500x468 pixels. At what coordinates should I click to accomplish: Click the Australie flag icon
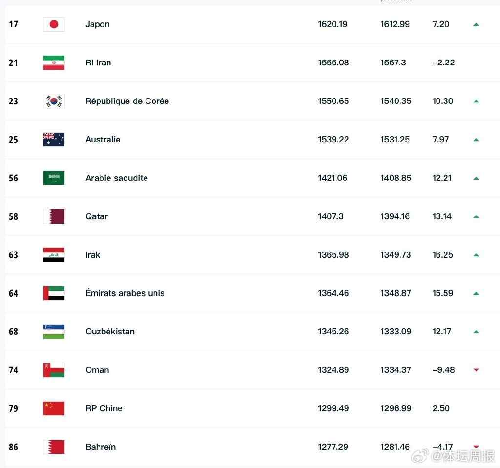54,140
